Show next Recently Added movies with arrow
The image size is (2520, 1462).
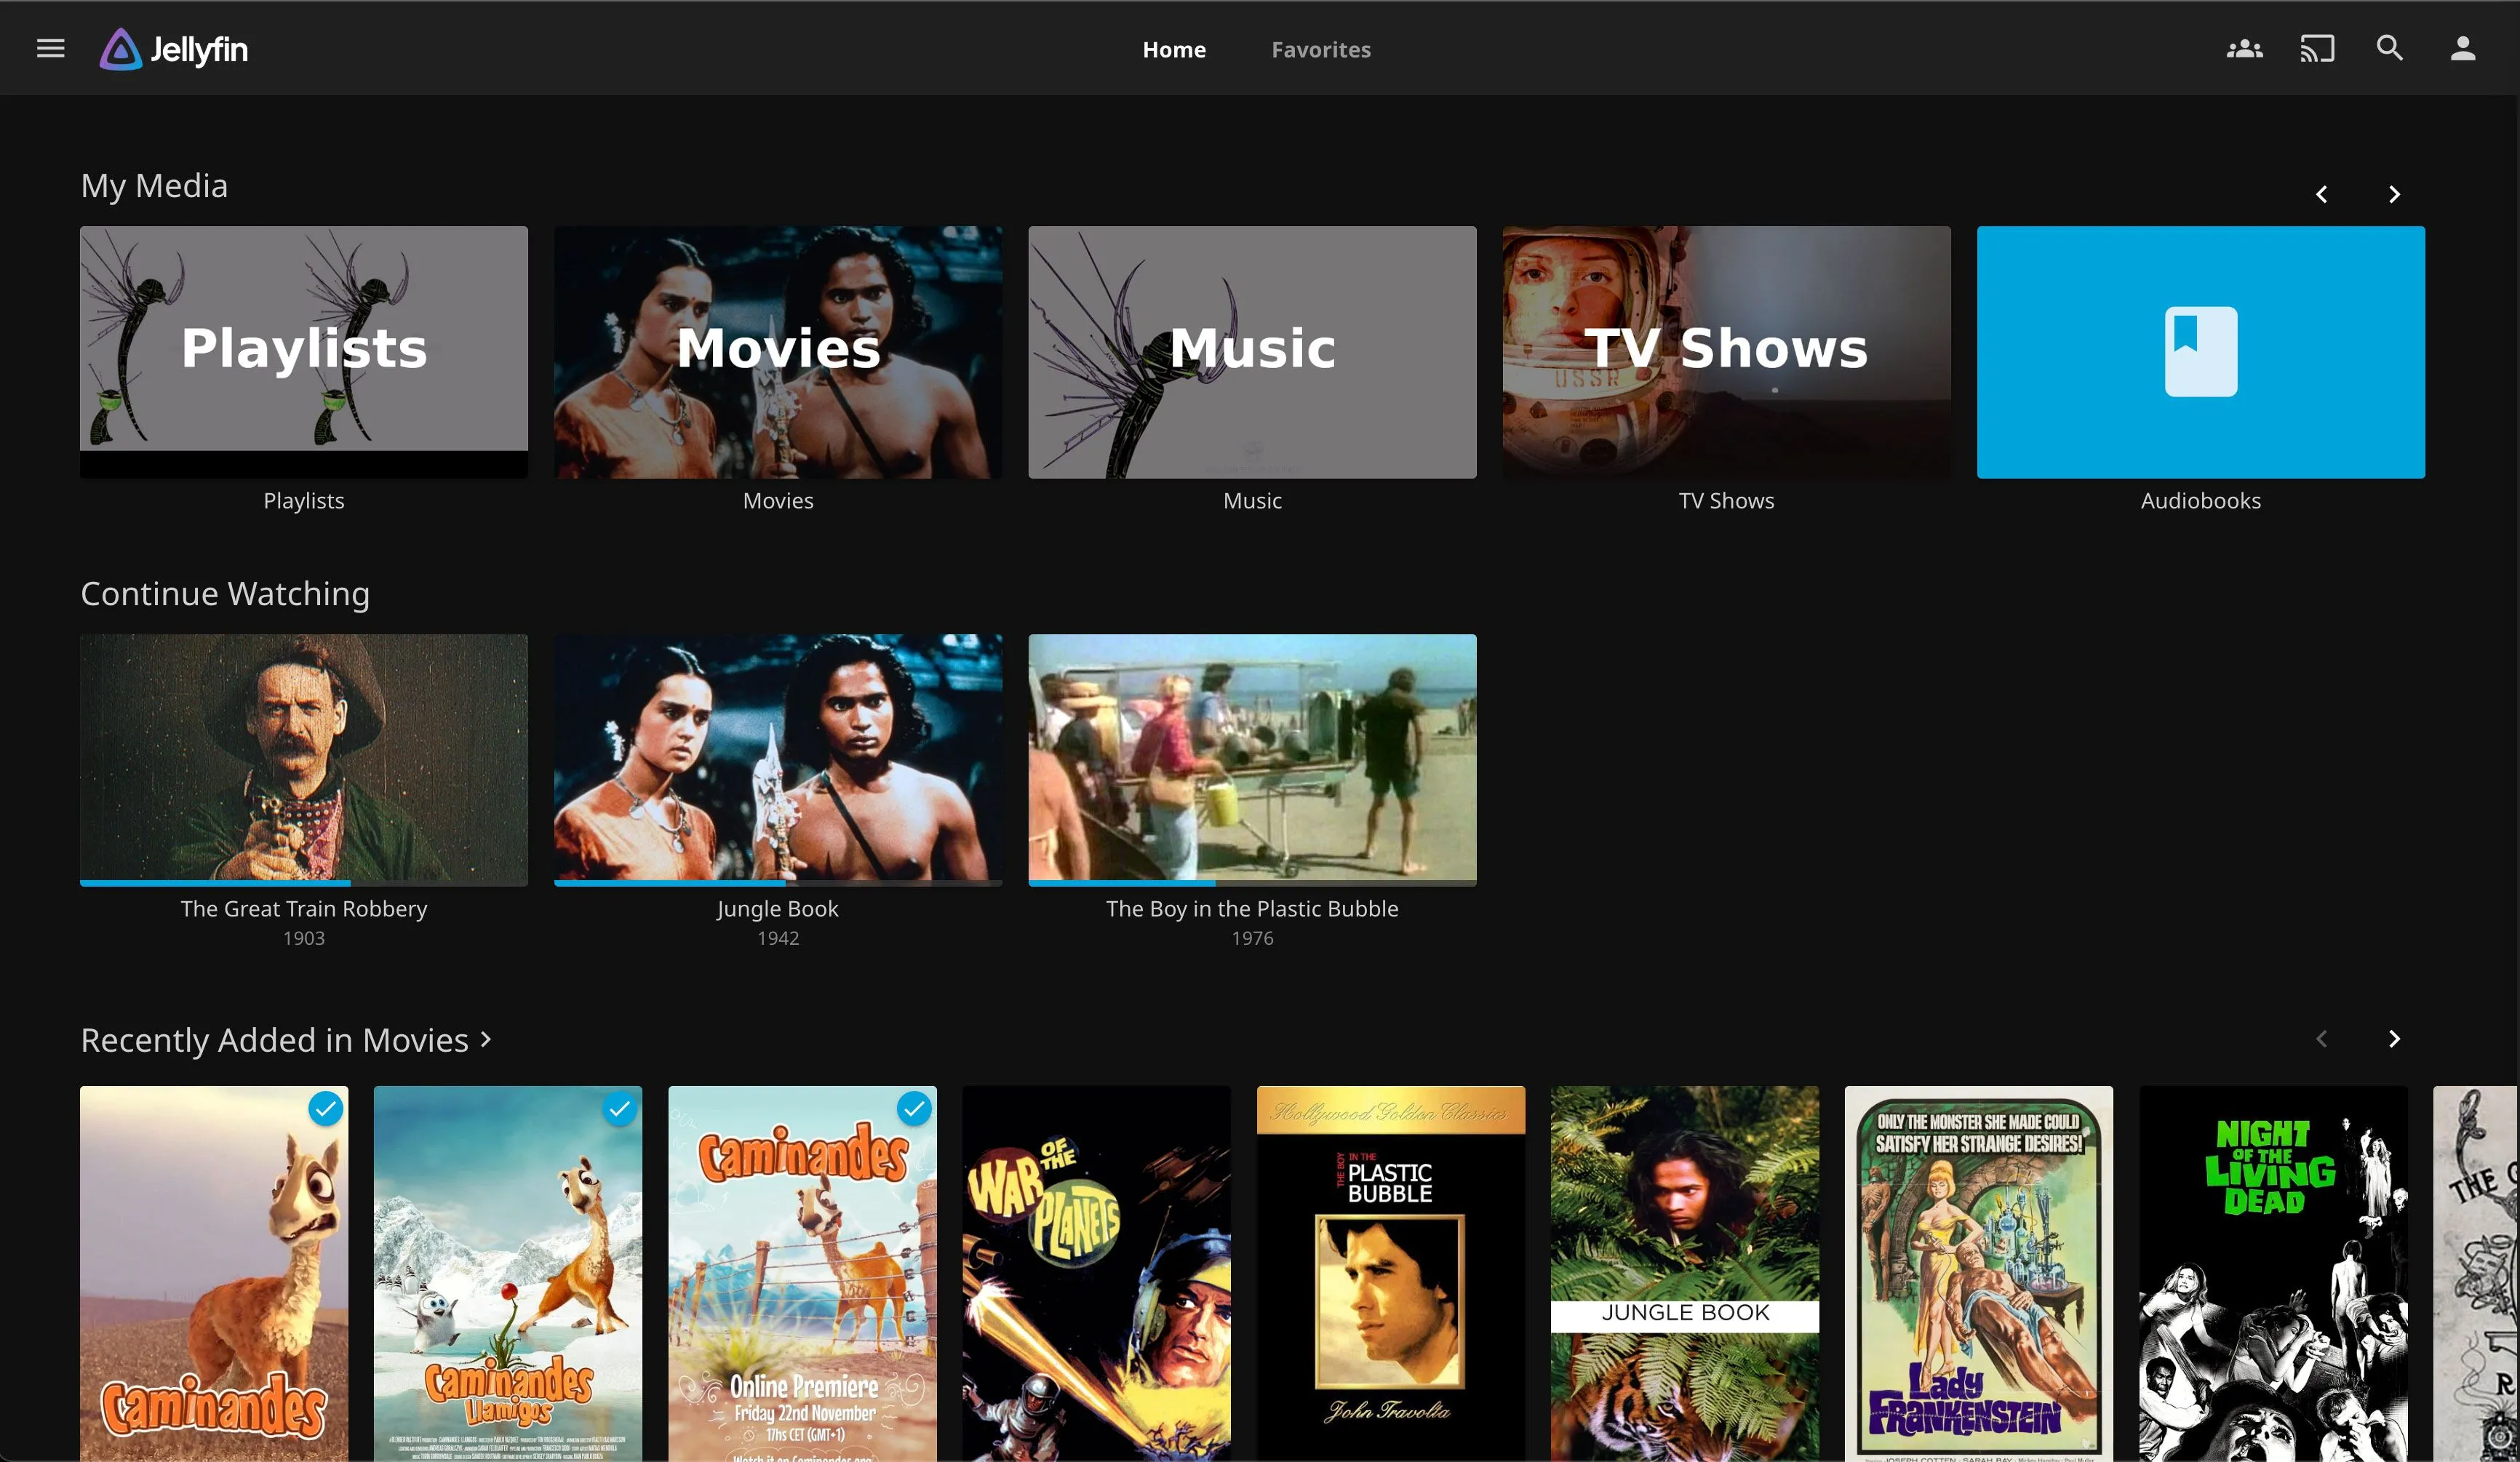pyautogui.click(x=2394, y=1039)
